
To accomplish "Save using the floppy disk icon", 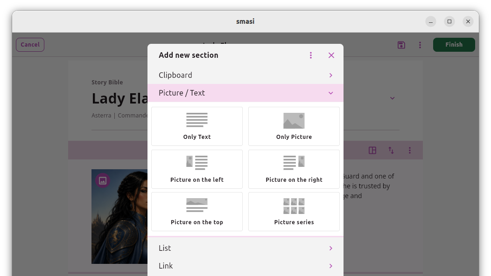I will (401, 45).
